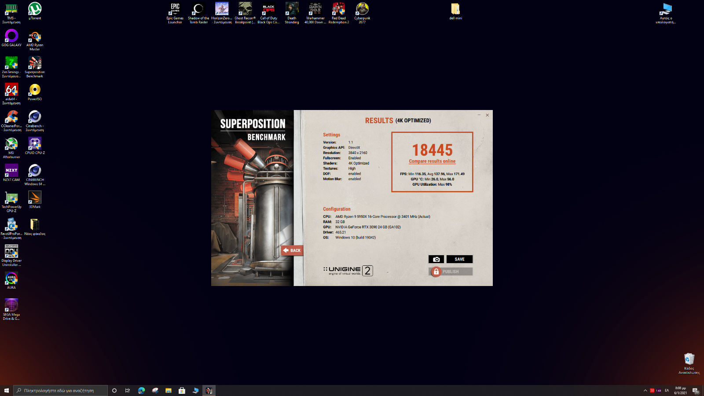
Task: Open the Compare results online link
Action: pyautogui.click(x=432, y=161)
